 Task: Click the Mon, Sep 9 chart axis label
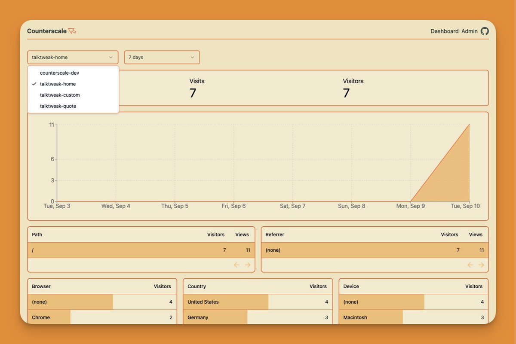(x=411, y=206)
